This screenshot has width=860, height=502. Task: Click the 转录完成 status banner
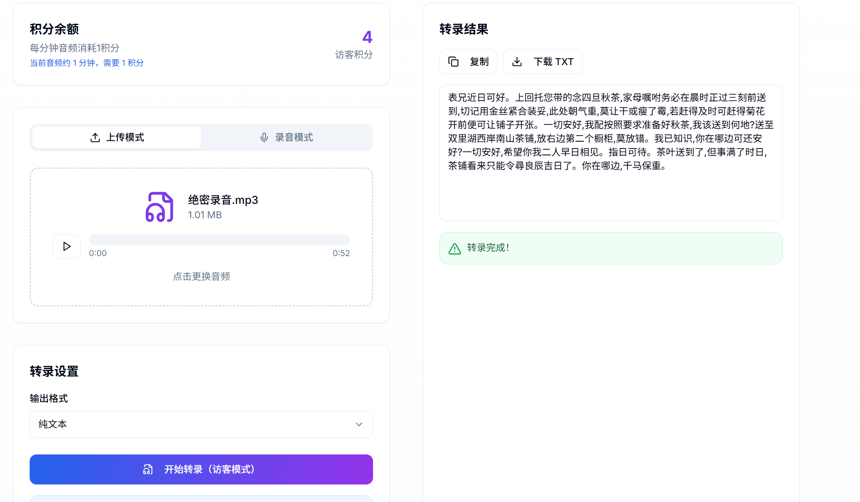(x=611, y=248)
